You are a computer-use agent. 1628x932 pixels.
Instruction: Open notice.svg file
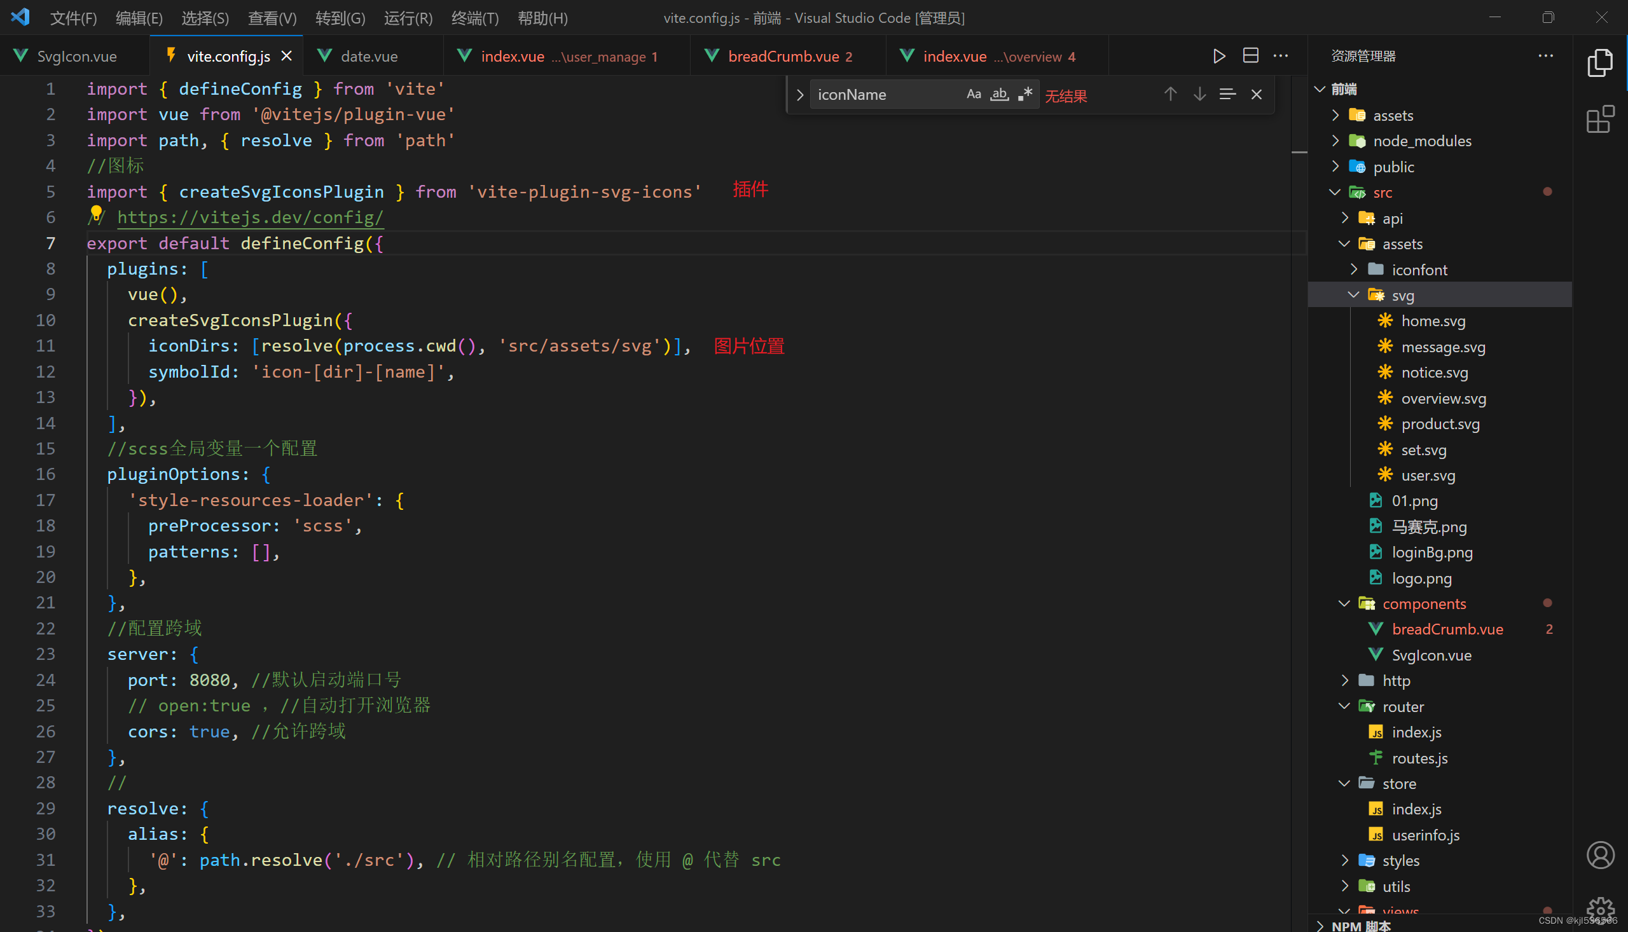point(1440,373)
